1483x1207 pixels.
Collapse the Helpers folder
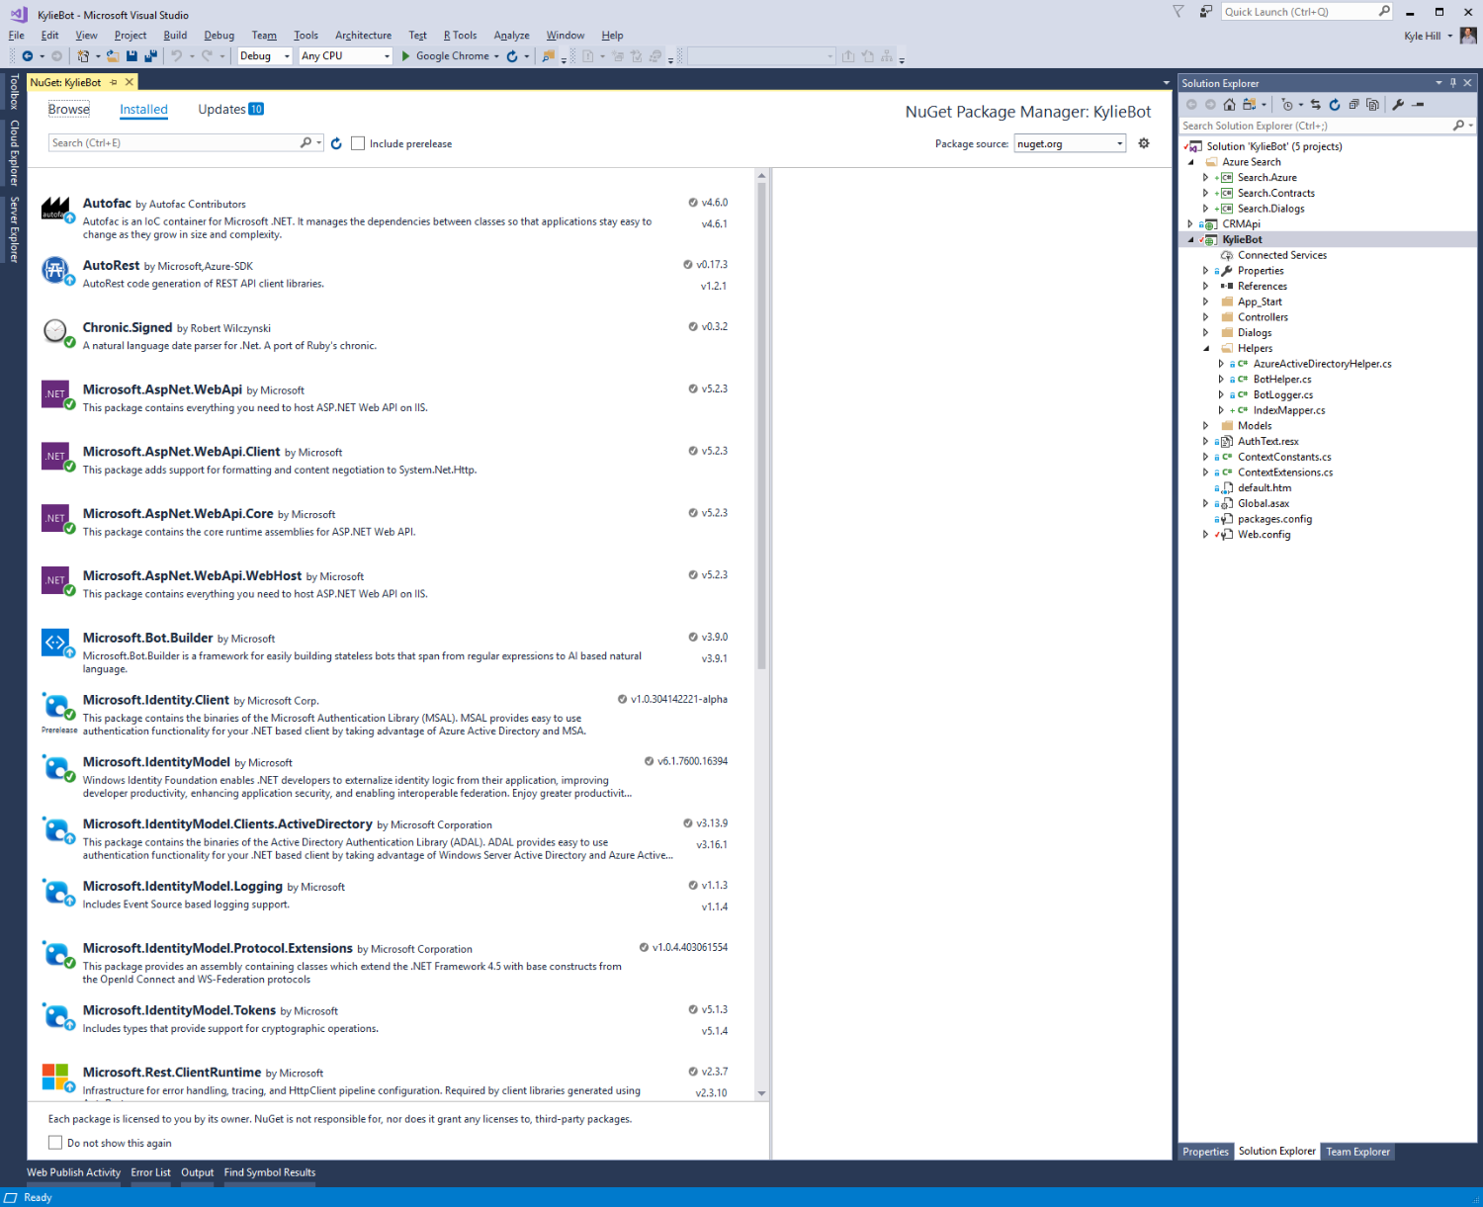click(x=1206, y=348)
